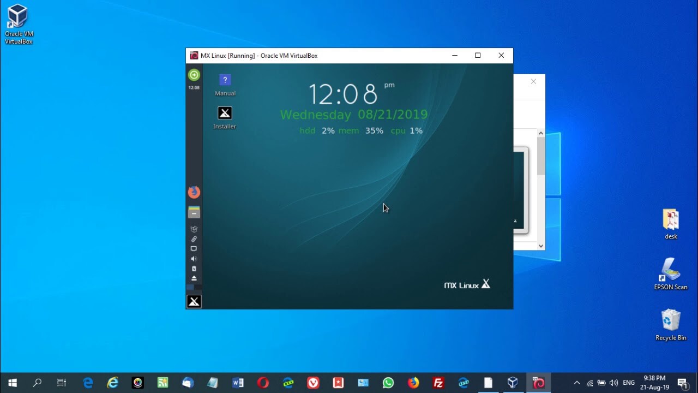Screen dimensions: 698x393
Task: Open the file manager in MX panel
Action: [x=194, y=212]
